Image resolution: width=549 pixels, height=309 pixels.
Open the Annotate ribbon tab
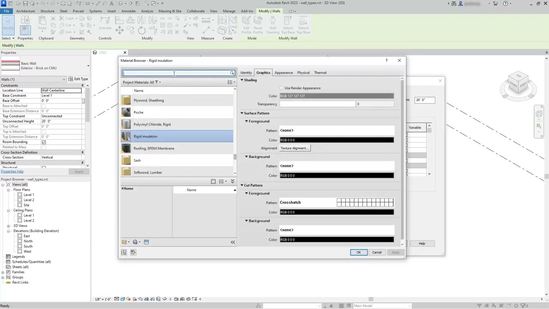[x=128, y=11]
